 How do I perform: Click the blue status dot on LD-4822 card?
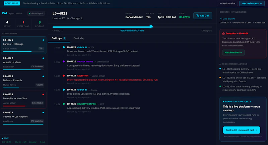point(43,58)
